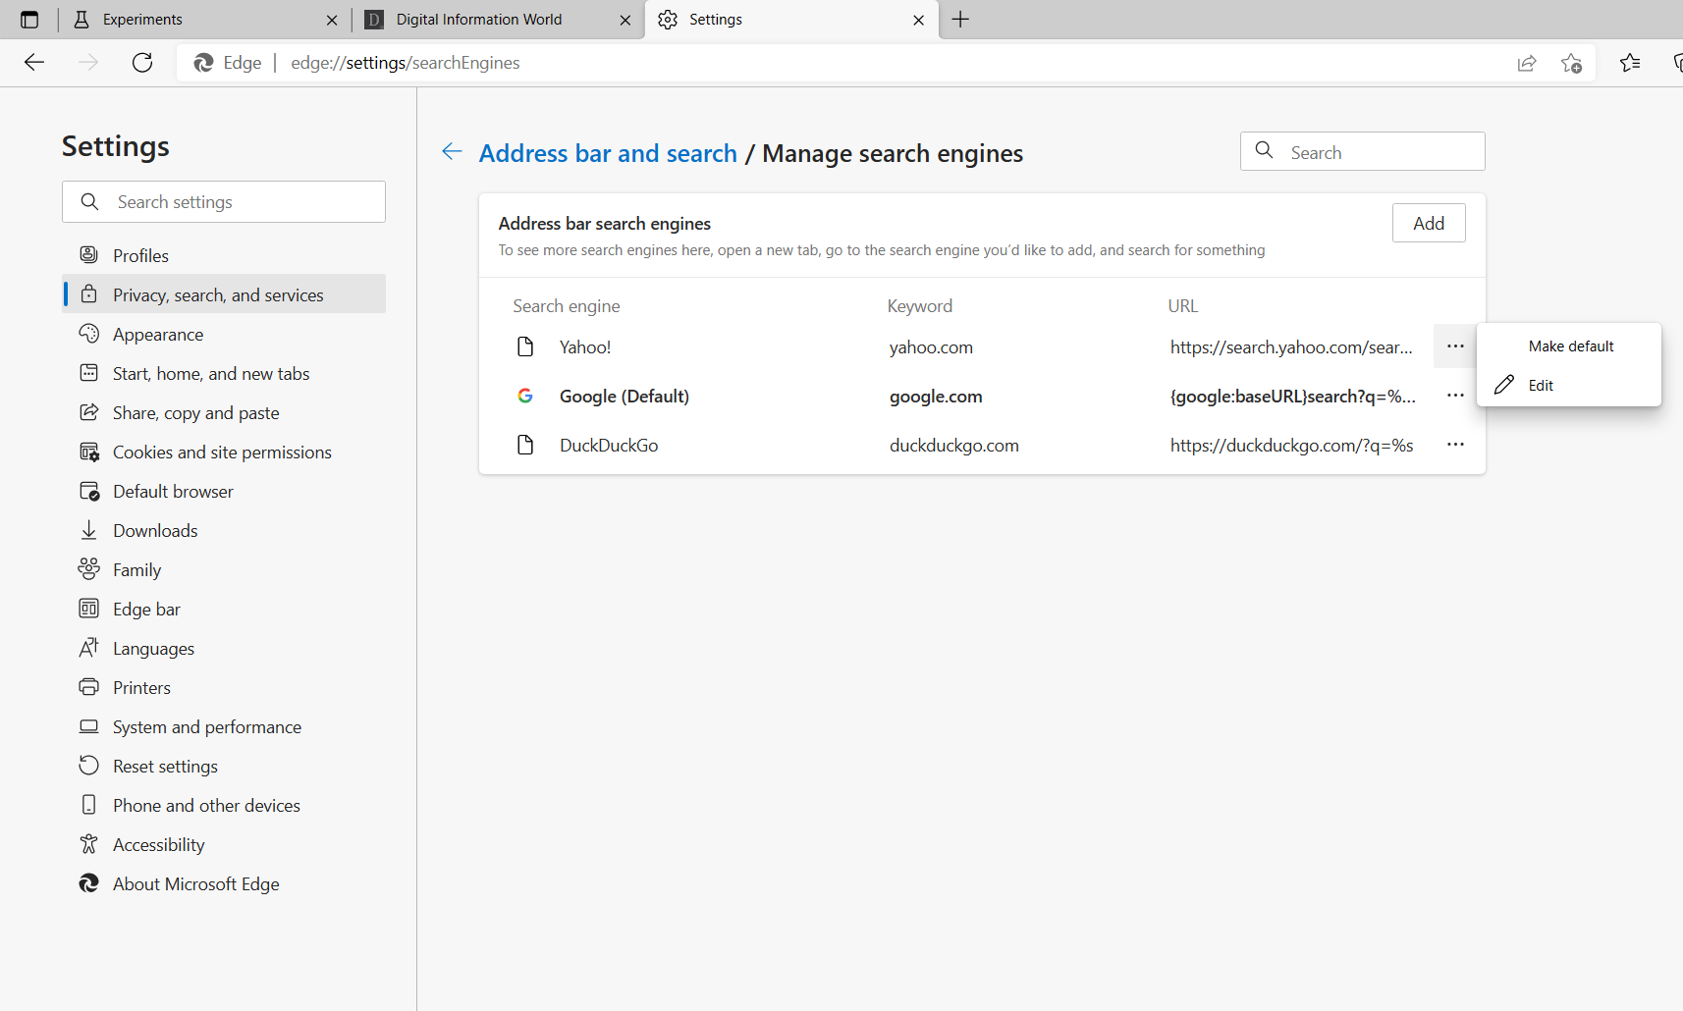1683x1011 pixels.
Task: Open Cookies and site permissions settings
Action: point(224,452)
